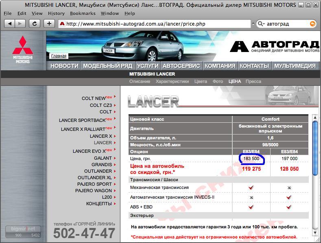
Task: Go forward with the forward arrow button
Action: (x=20, y=24)
